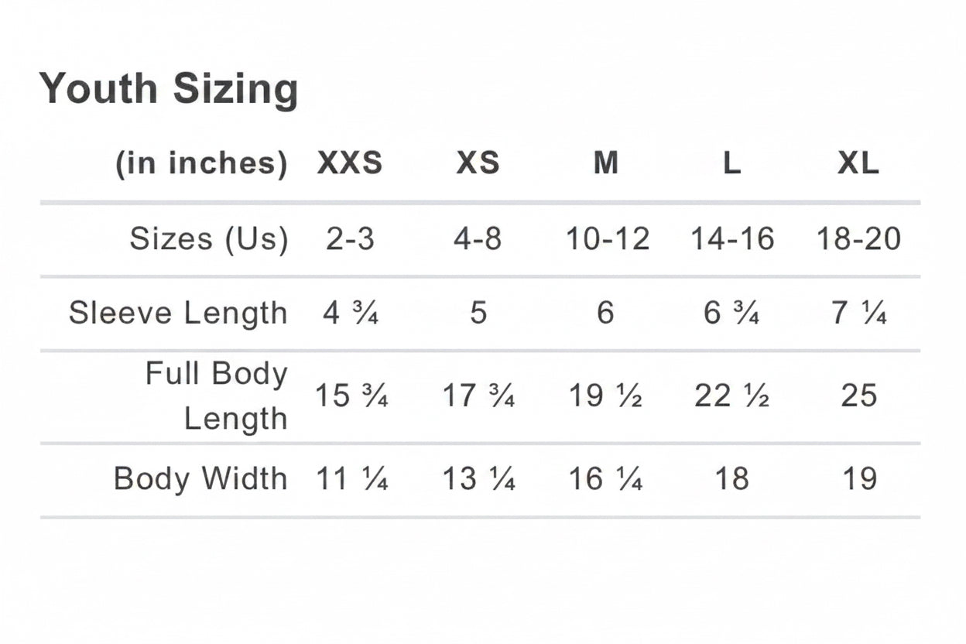
Task: Click the Sizes (Us) row label
Action: (x=209, y=238)
